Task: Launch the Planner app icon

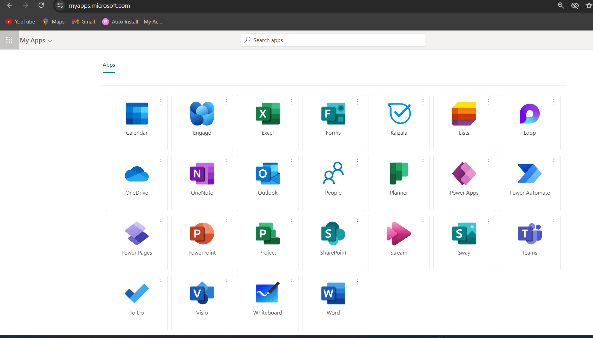Action: pos(399,174)
